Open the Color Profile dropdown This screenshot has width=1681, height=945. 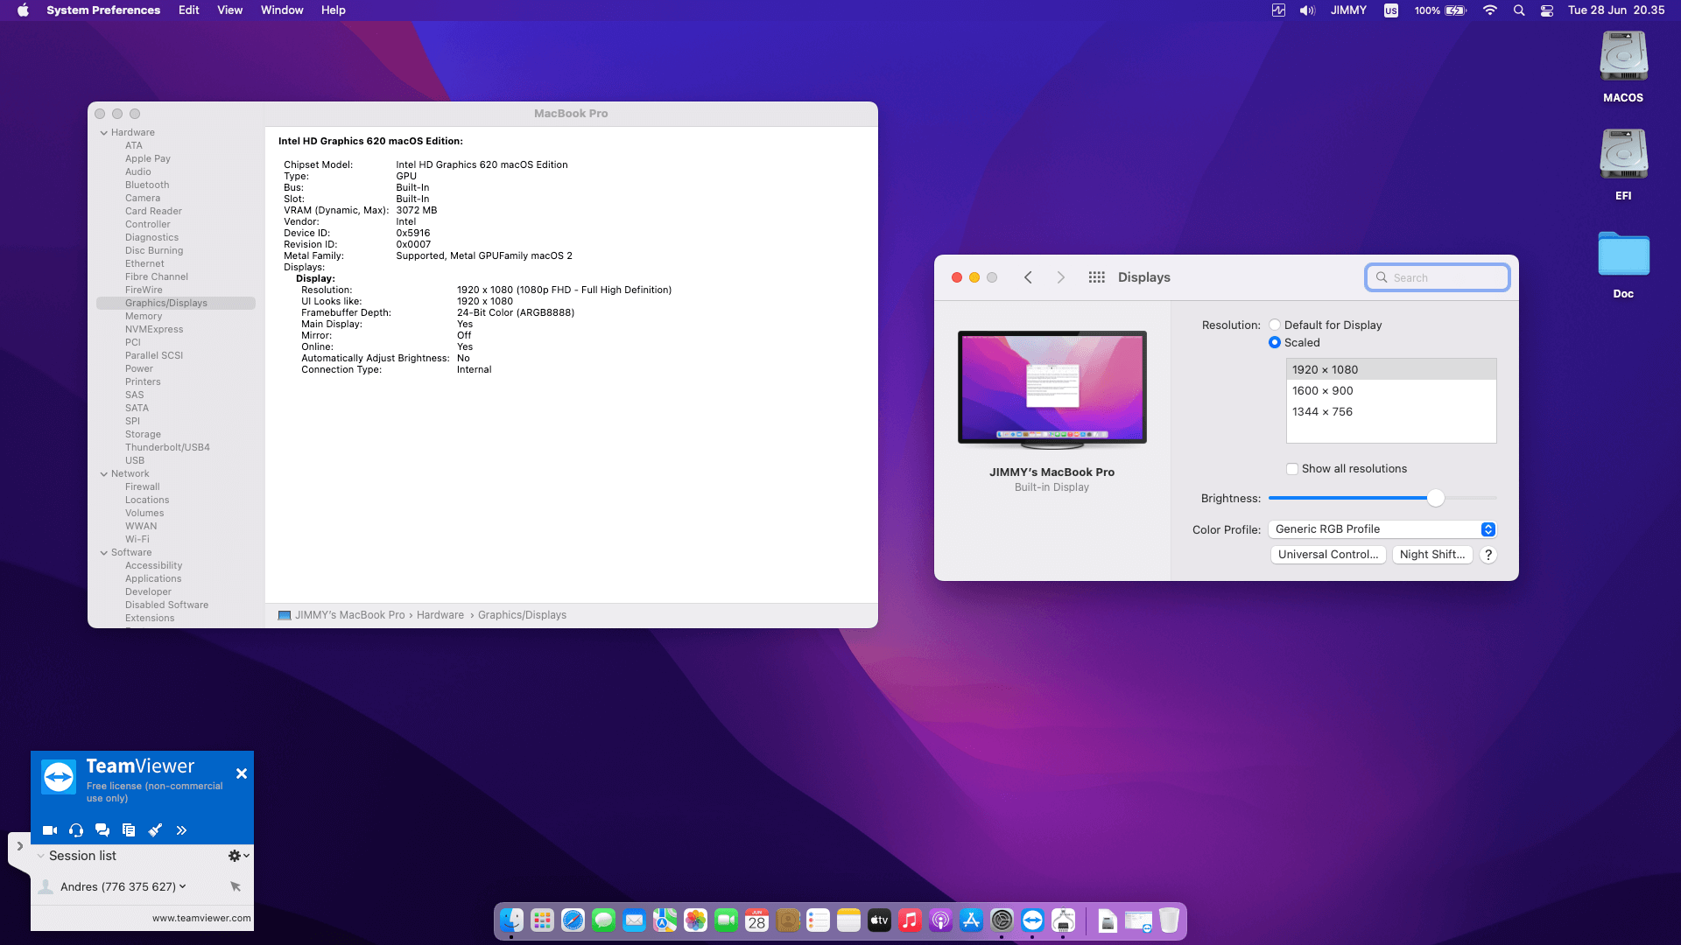(x=1382, y=529)
